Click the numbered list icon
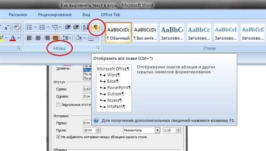266x151 pixels. (x=42, y=27)
